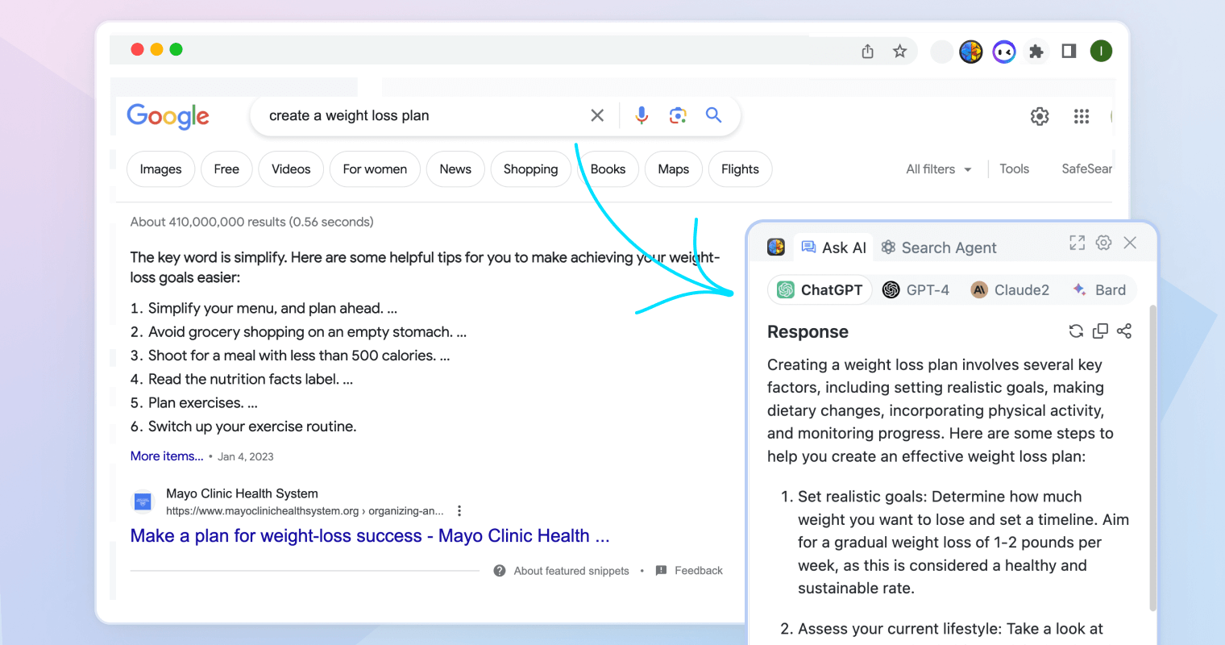Apply the Free filter chip
This screenshot has height=645, width=1225.
[x=226, y=169]
